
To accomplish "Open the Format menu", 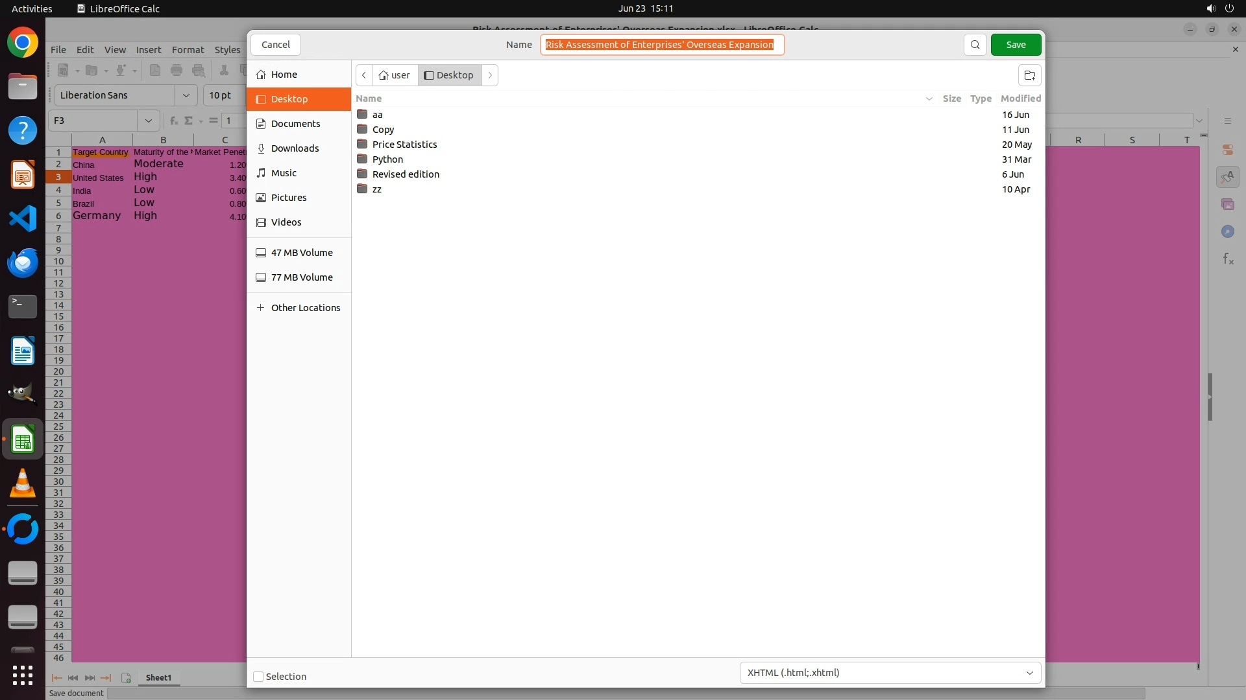I will tap(188, 50).
